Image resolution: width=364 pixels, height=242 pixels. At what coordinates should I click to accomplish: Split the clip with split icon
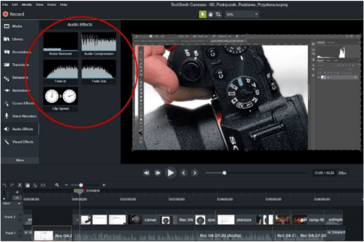pos(43,185)
